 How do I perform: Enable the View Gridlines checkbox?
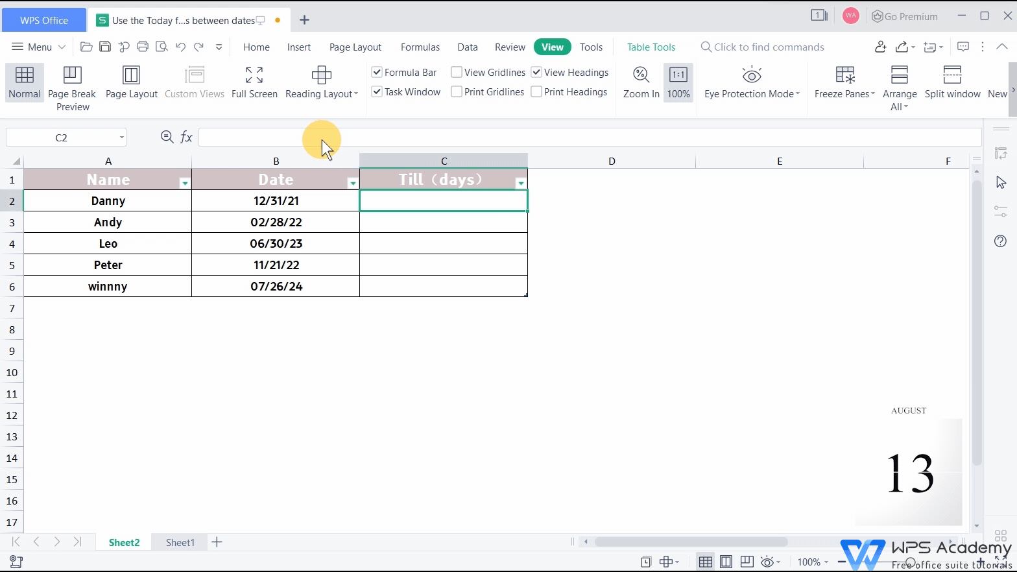(x=457, y=72)
